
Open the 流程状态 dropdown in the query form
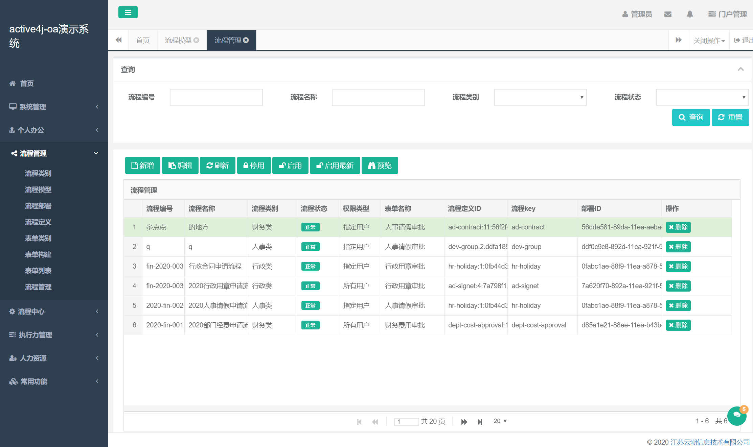coord(702,97)
